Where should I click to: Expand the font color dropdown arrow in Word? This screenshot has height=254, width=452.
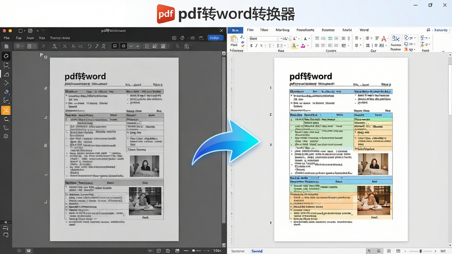coord(308,46)
